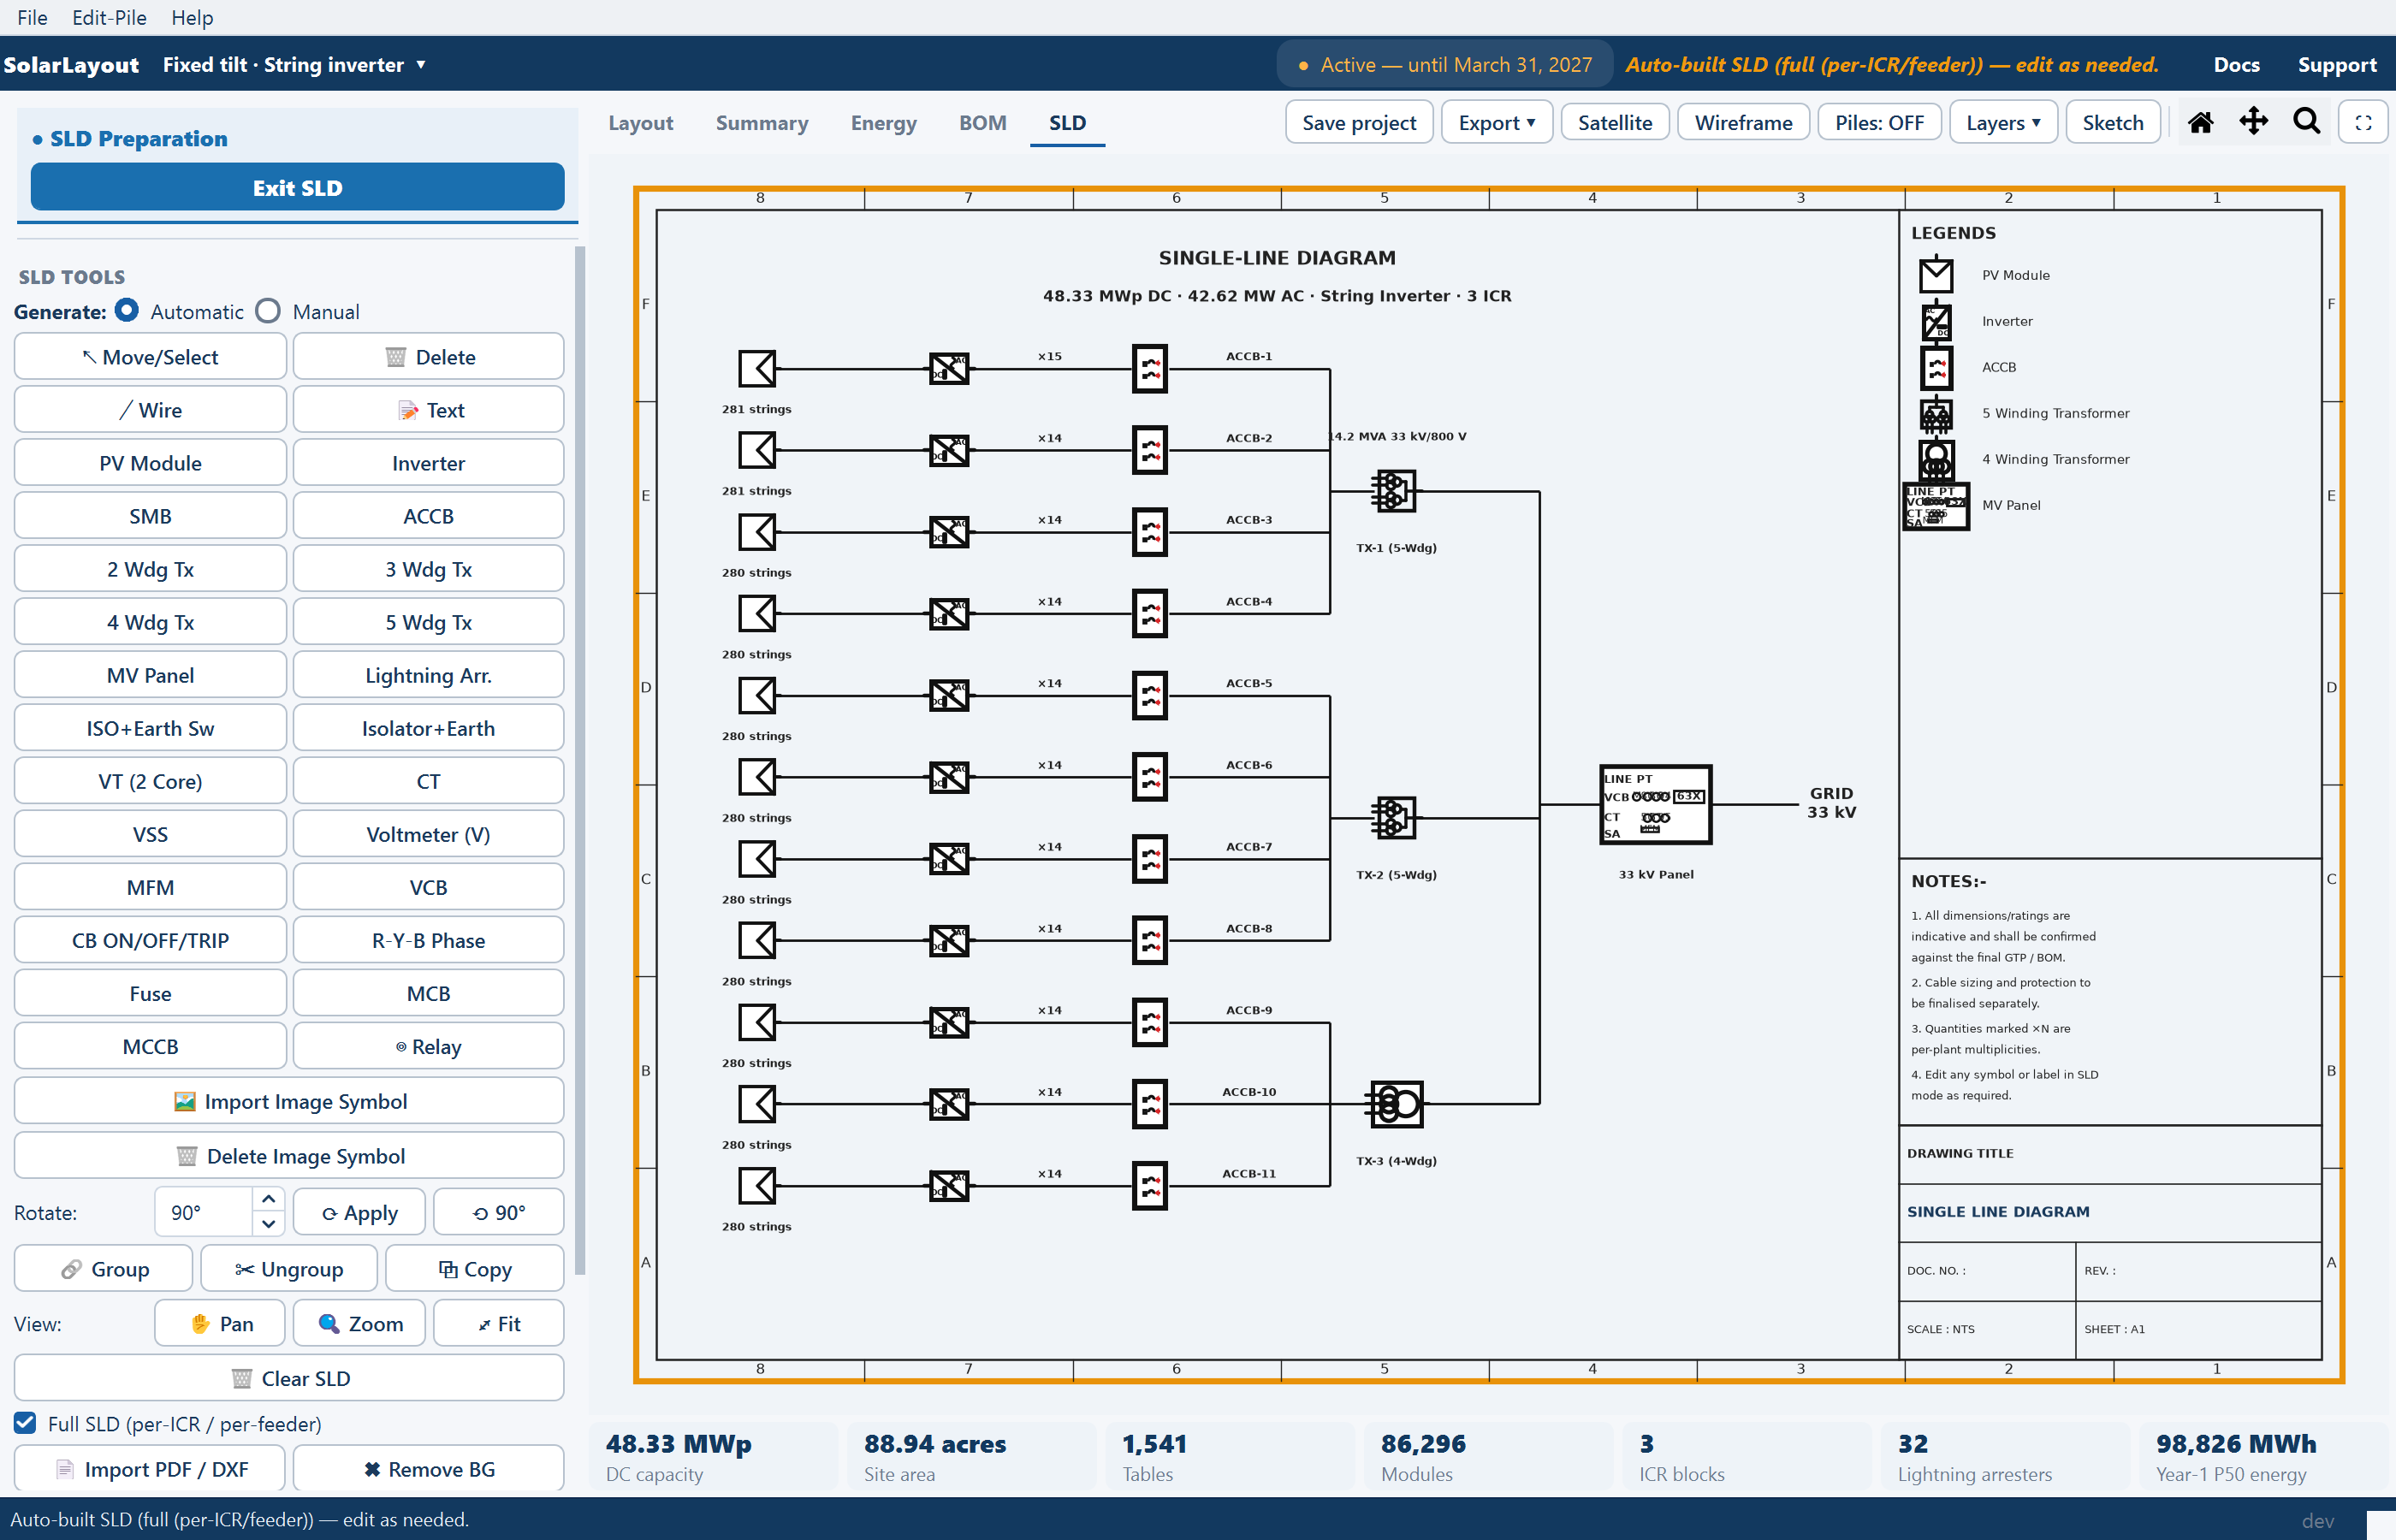Insert a VCB symbol

pyautogui.click(x=428, y=887)
